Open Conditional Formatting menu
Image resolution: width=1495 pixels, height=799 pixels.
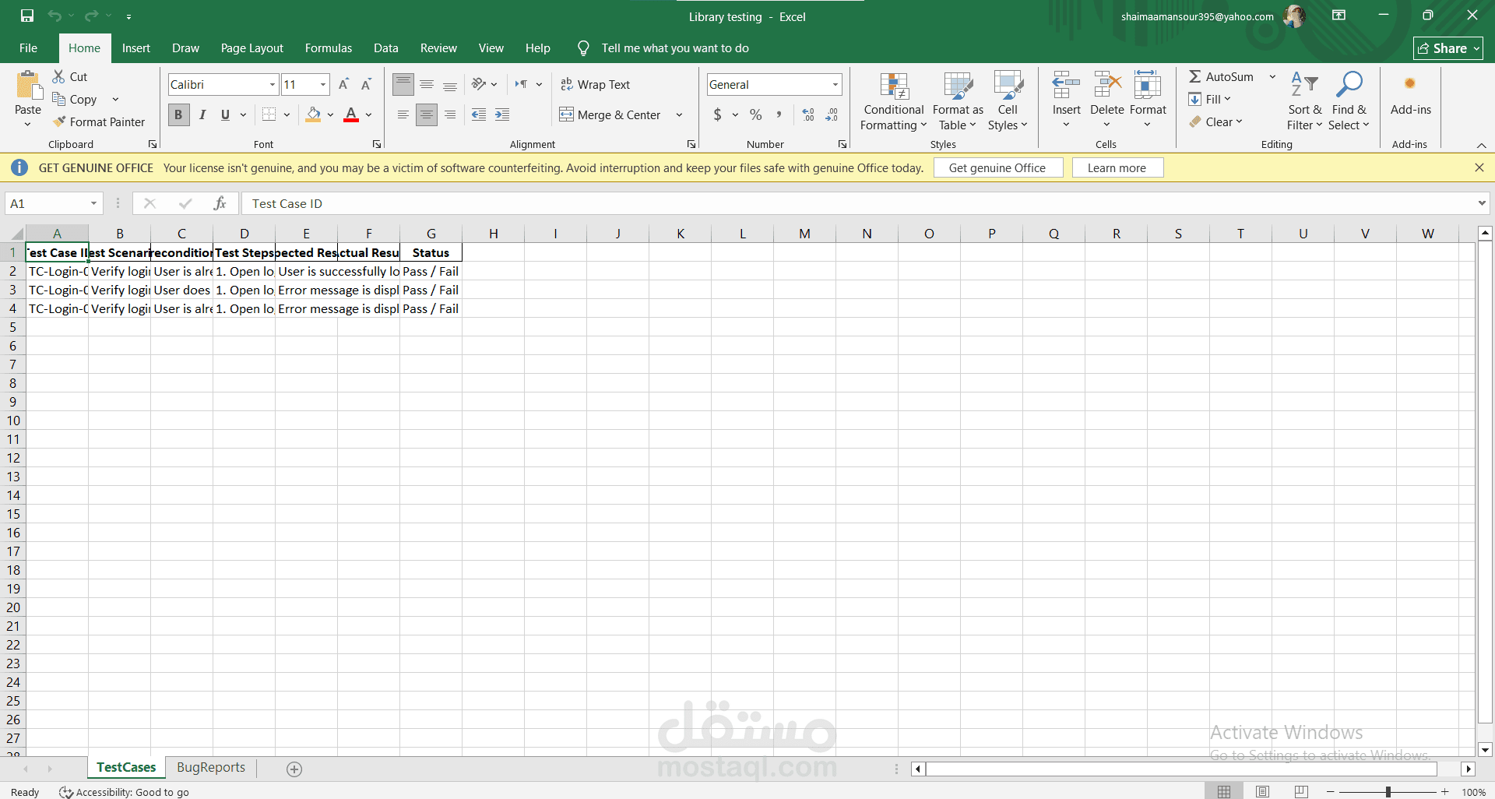[x=894, y=101]
